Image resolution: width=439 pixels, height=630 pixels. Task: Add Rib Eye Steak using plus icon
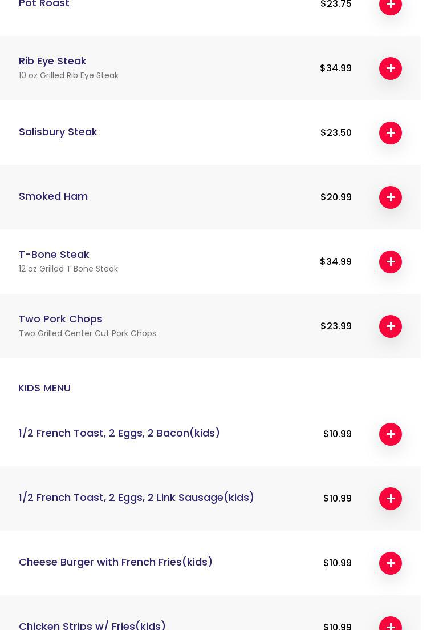(x=391, y=68)
